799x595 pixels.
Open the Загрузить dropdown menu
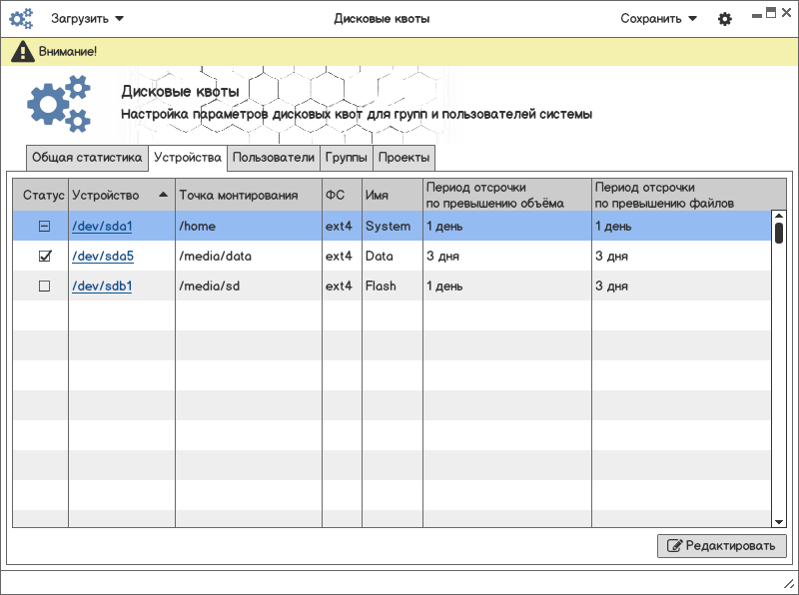pyautogui.click(x=88, y=18)
